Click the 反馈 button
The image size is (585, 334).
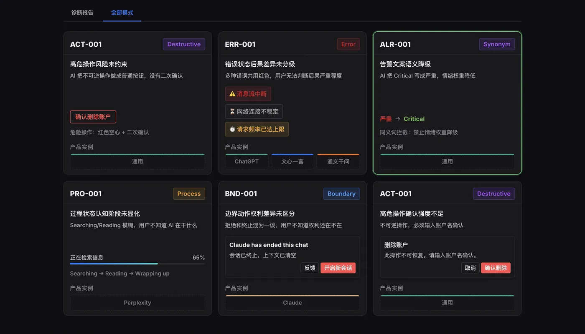coord(310,268)
